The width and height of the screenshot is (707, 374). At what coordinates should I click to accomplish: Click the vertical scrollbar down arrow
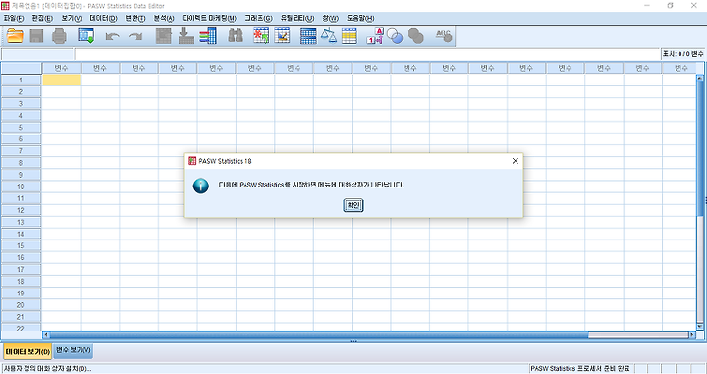(700, 326)
